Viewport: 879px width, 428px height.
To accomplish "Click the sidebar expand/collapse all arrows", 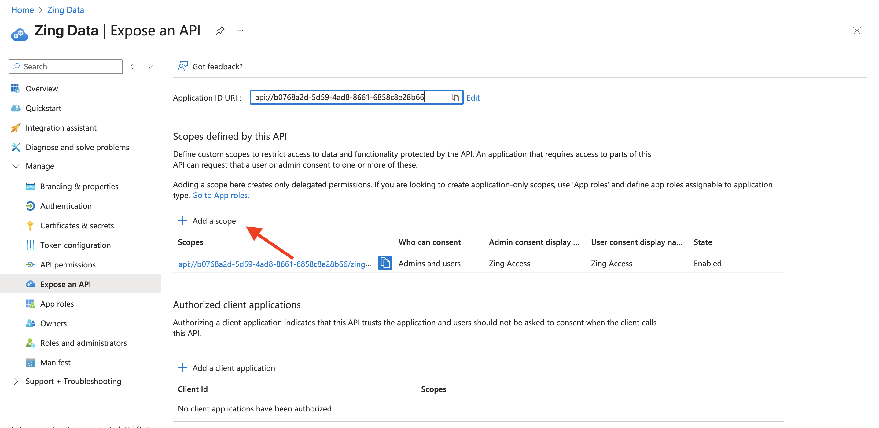I will click(x=133, y=67).
